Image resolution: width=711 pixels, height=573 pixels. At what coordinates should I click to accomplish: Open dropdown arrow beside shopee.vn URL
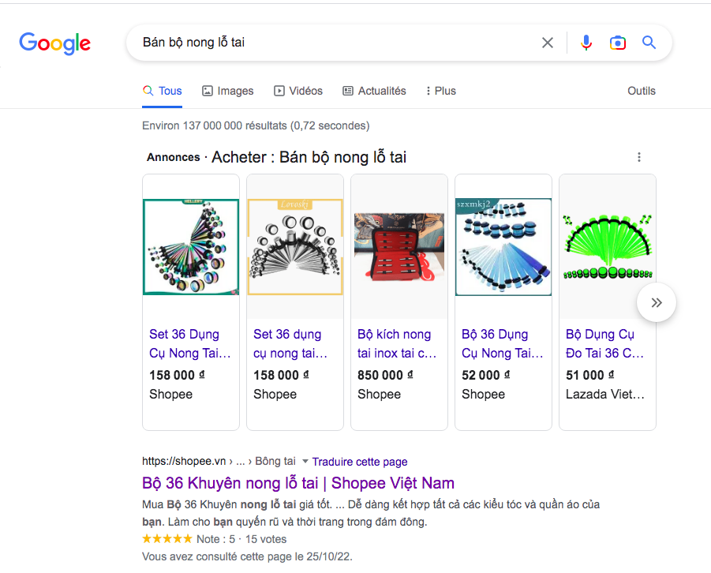305,462
